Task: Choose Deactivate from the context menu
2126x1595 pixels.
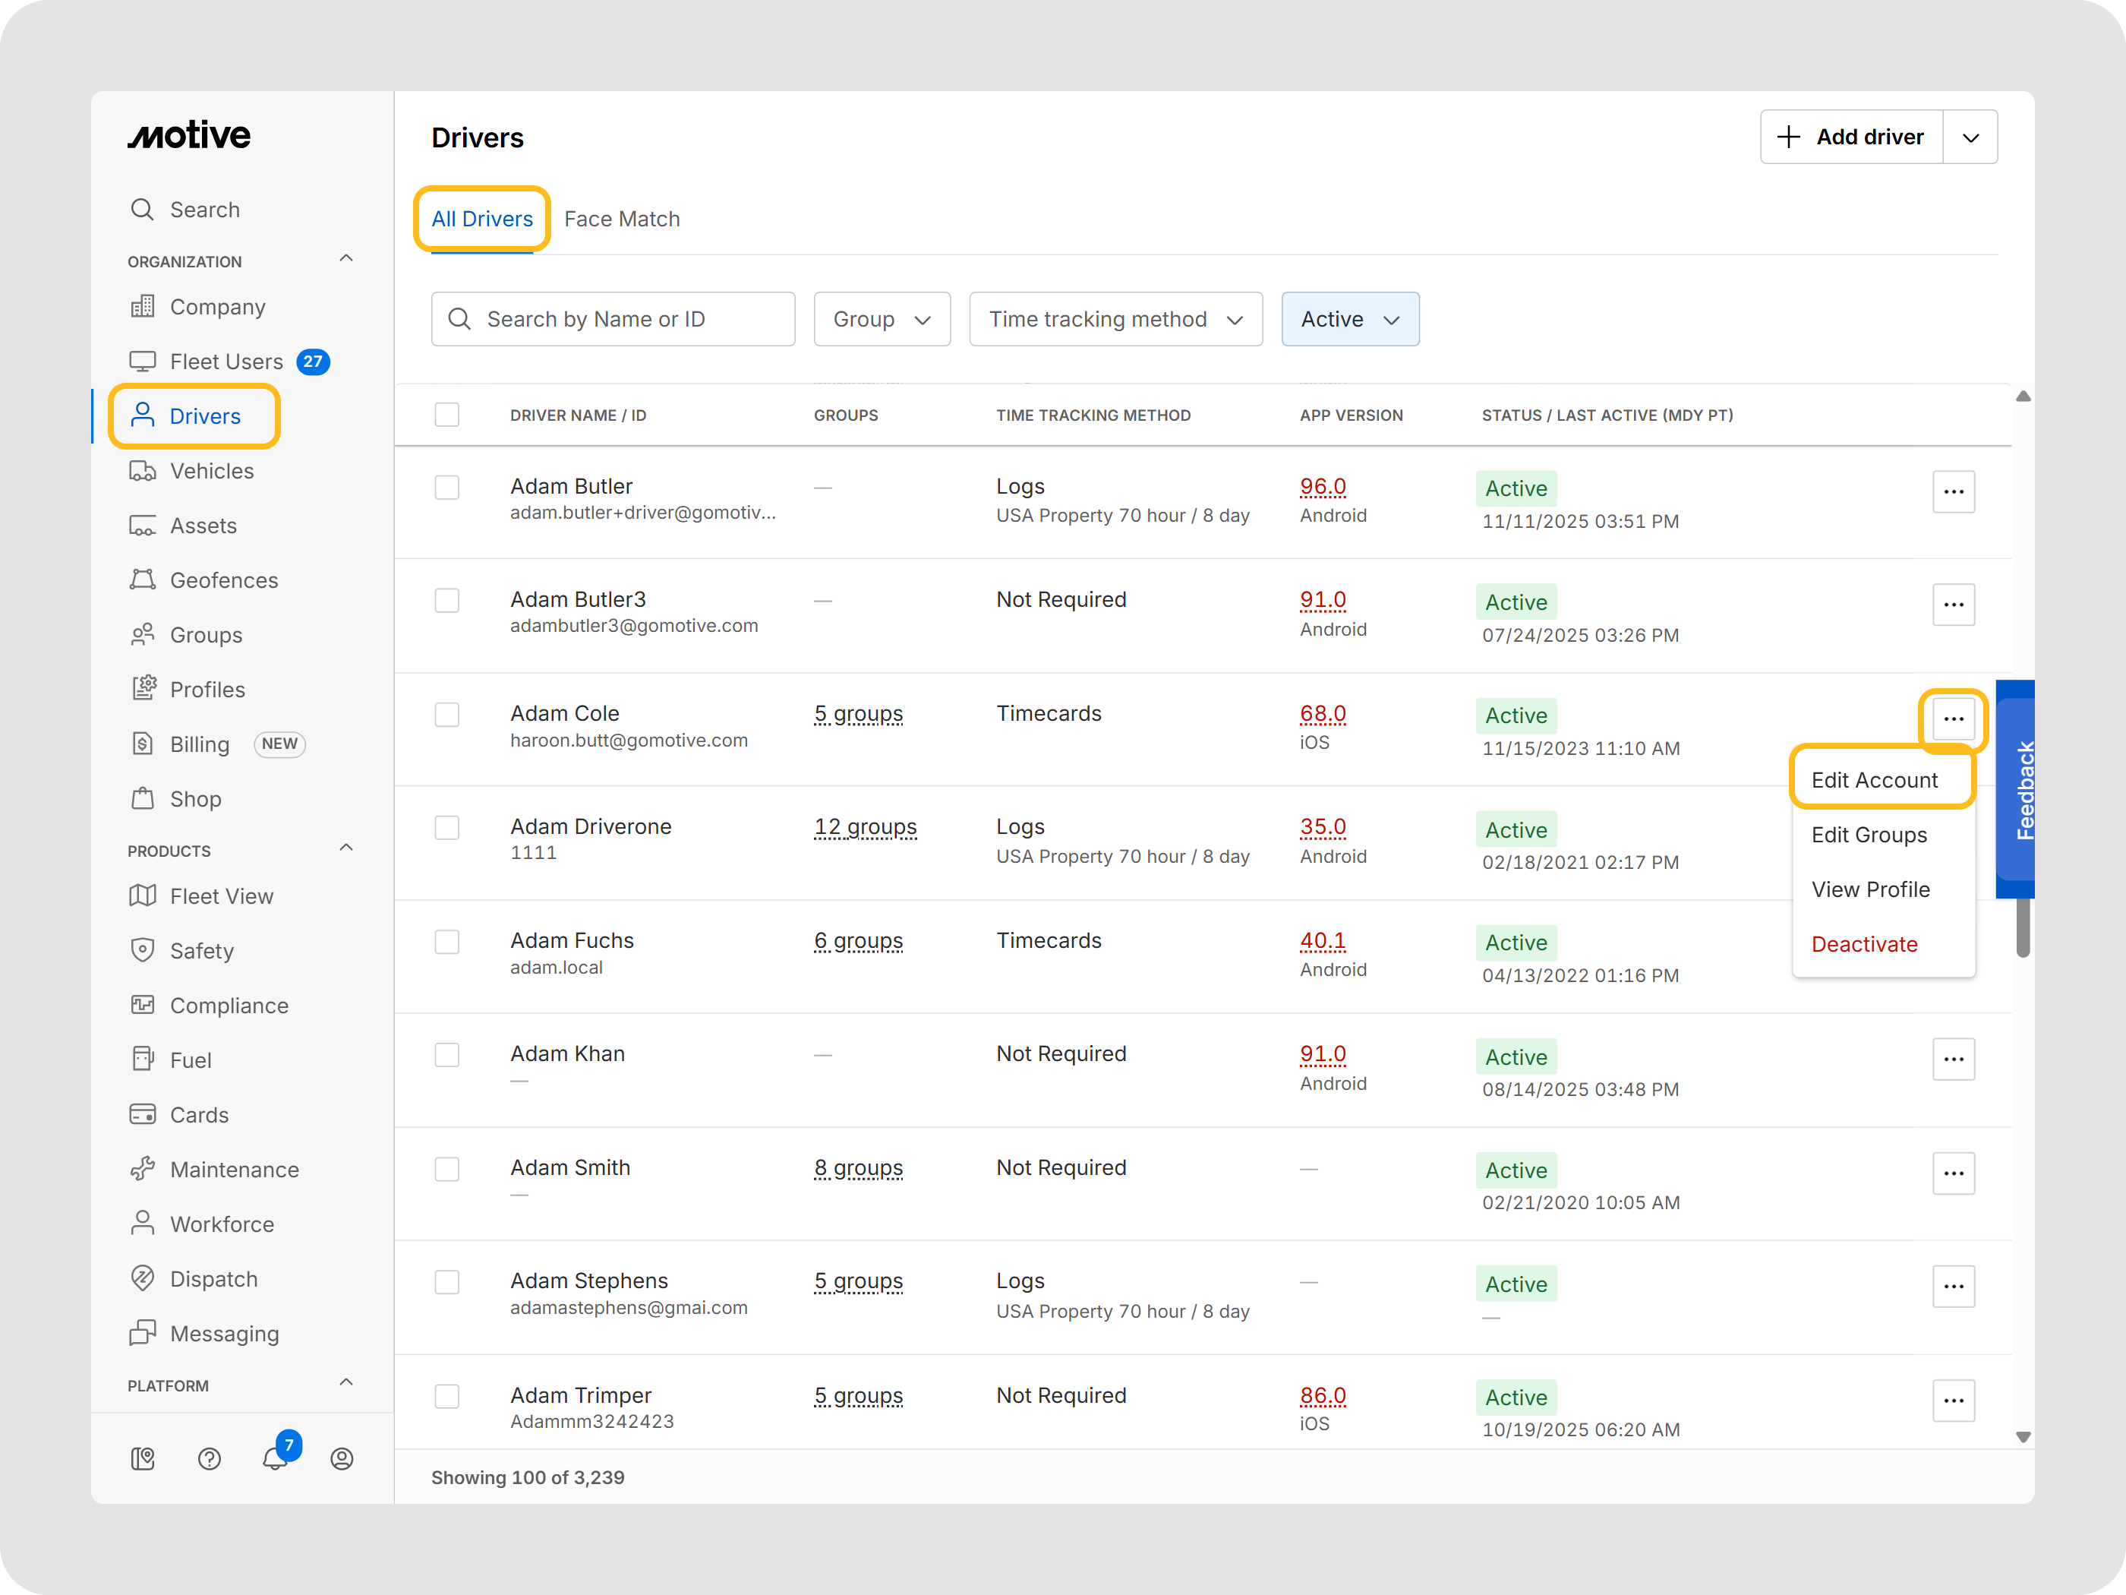Action: [1863, 944]
